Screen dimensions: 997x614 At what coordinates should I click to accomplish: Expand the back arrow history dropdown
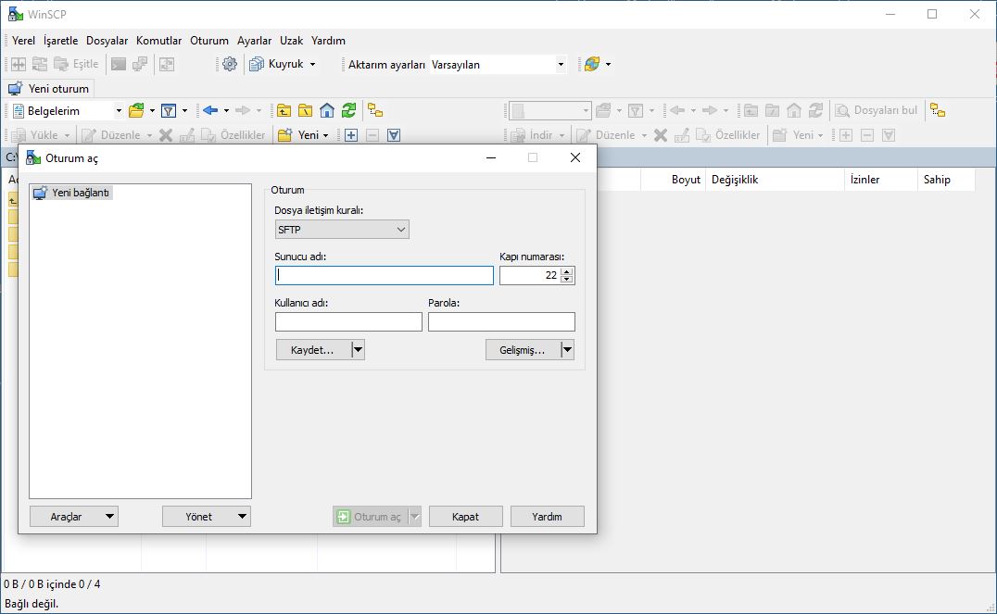coord(226,110)
